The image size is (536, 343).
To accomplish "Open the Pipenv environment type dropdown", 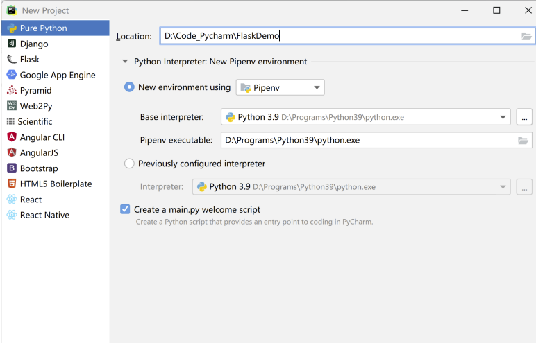I will point(280,87).
